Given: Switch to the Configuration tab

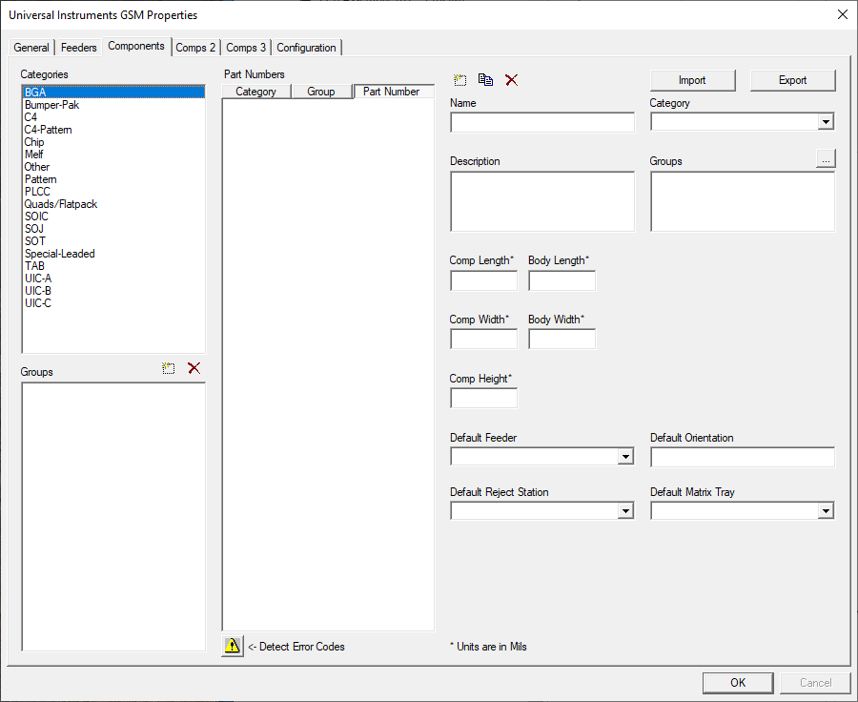Looking at the screenshot, I should pyautogui.click(x=307, y=47).
